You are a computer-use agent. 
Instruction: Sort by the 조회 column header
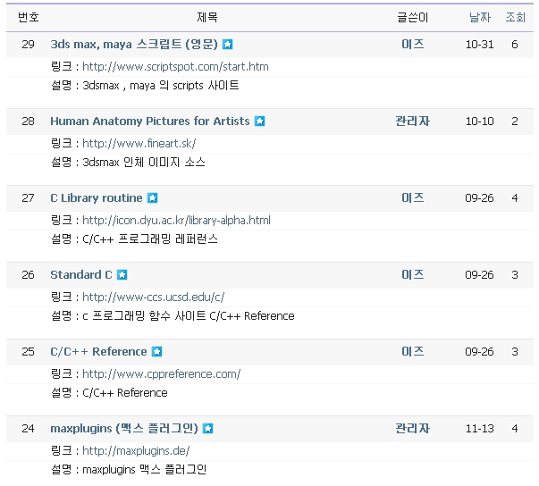tap(515, 17)
